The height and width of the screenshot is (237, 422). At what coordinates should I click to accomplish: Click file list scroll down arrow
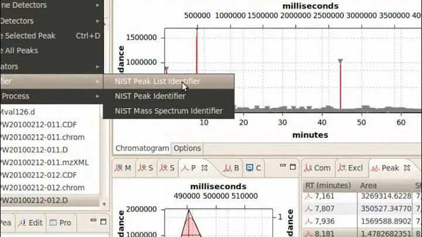click(104, 204)
